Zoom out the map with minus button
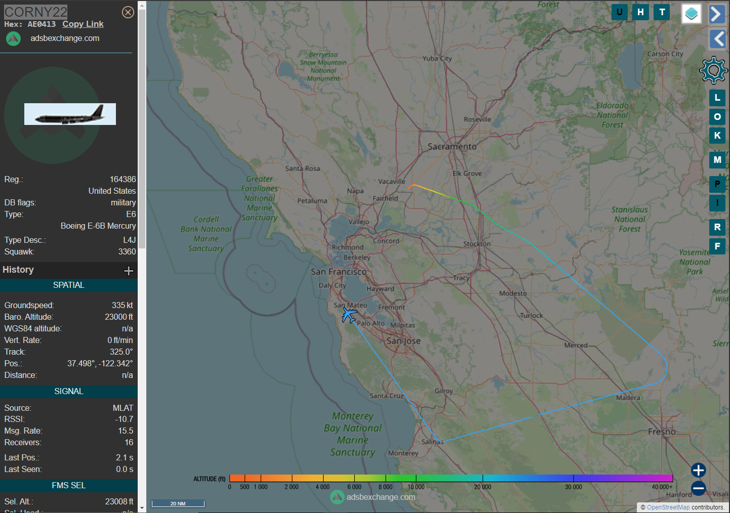730x513 pixels. (698, 488)
